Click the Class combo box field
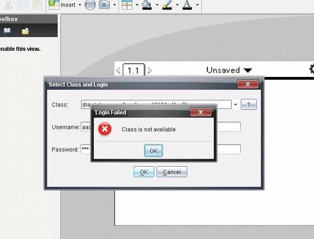This screenshot has height=239, width=314. point(156,104)
